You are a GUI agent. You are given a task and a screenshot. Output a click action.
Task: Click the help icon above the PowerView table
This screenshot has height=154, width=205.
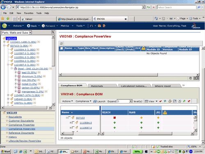61,43
